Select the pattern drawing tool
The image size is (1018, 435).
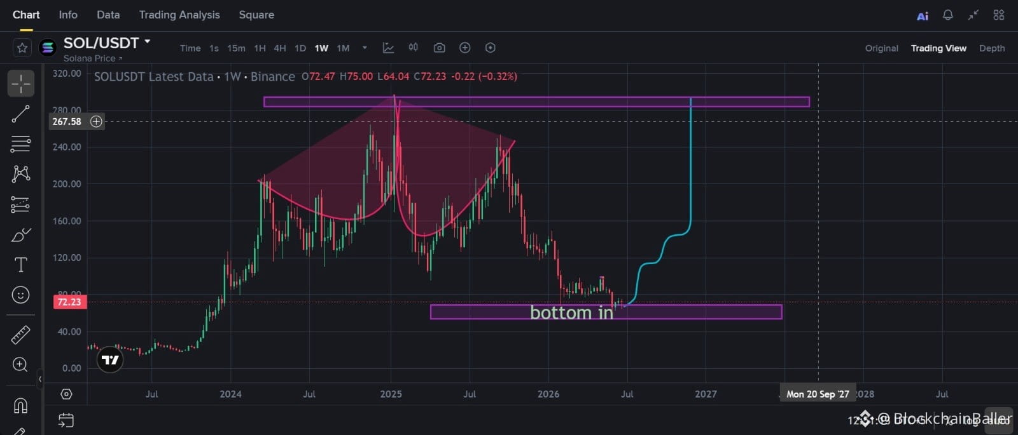pyautogui.click(x=20, y=173)
